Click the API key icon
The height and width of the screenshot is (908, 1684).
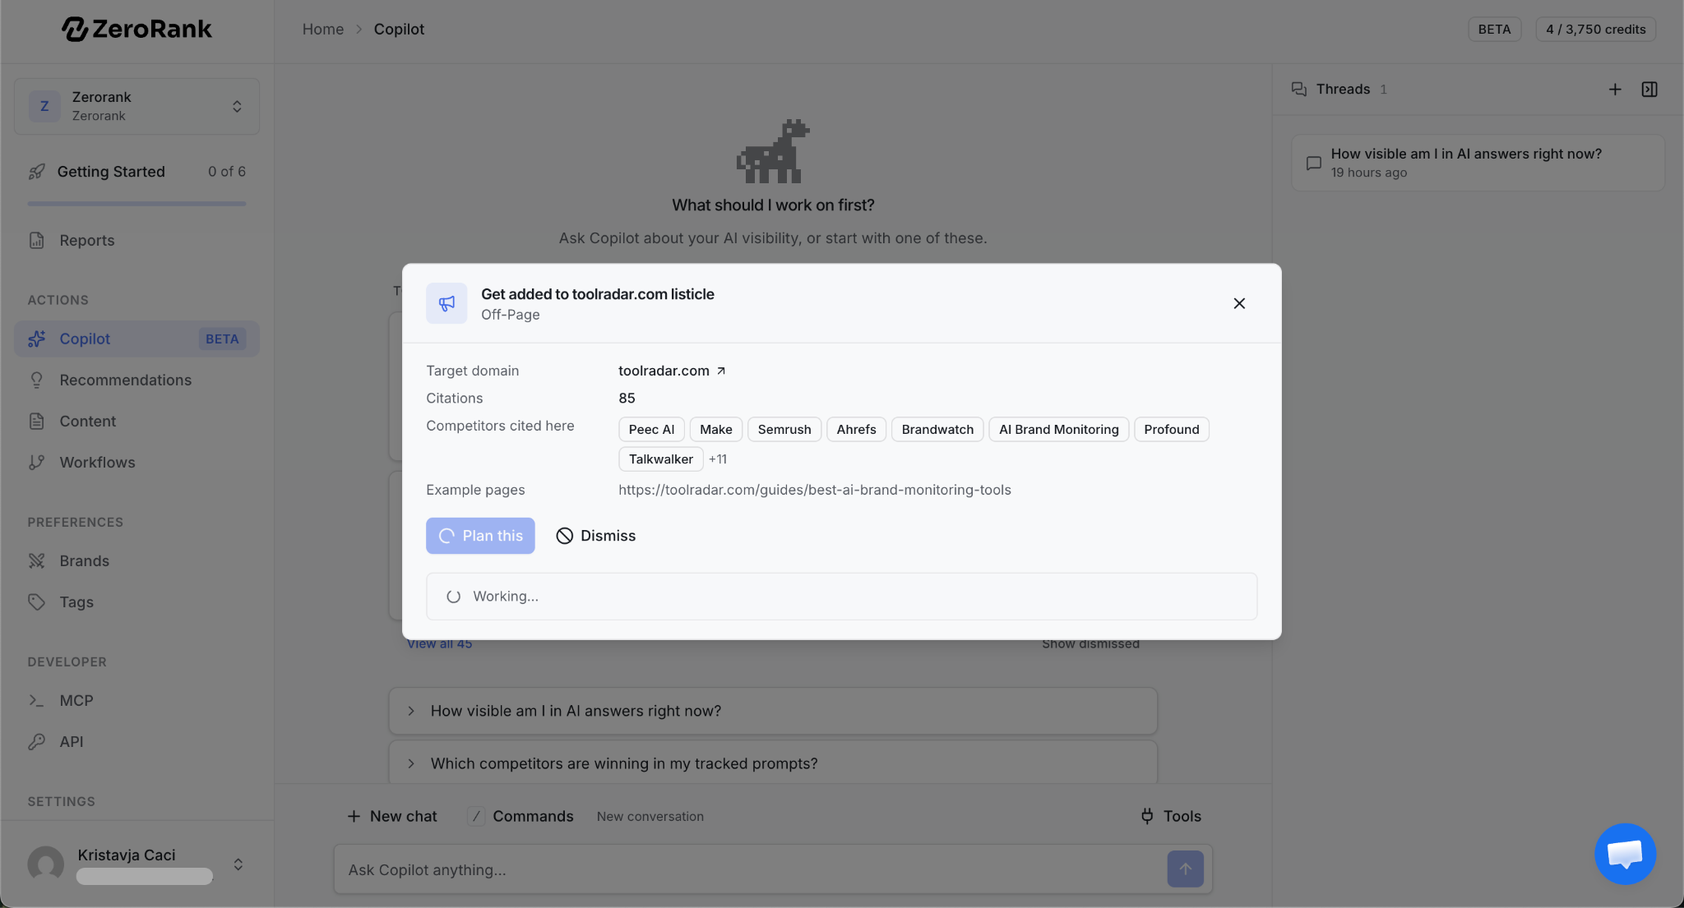tap(36, 742)
